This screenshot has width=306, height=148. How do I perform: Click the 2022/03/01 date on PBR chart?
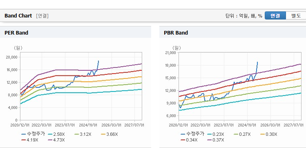pos(201,125)
